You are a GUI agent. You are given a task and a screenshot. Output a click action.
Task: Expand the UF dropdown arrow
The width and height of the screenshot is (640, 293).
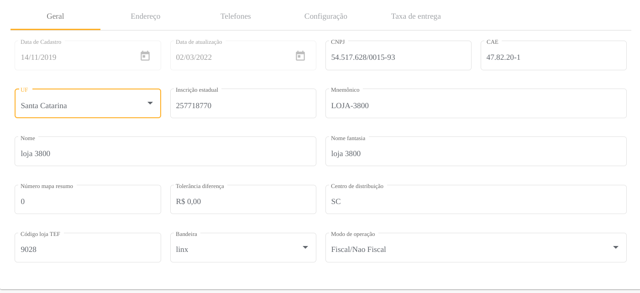tap(150, 103)
